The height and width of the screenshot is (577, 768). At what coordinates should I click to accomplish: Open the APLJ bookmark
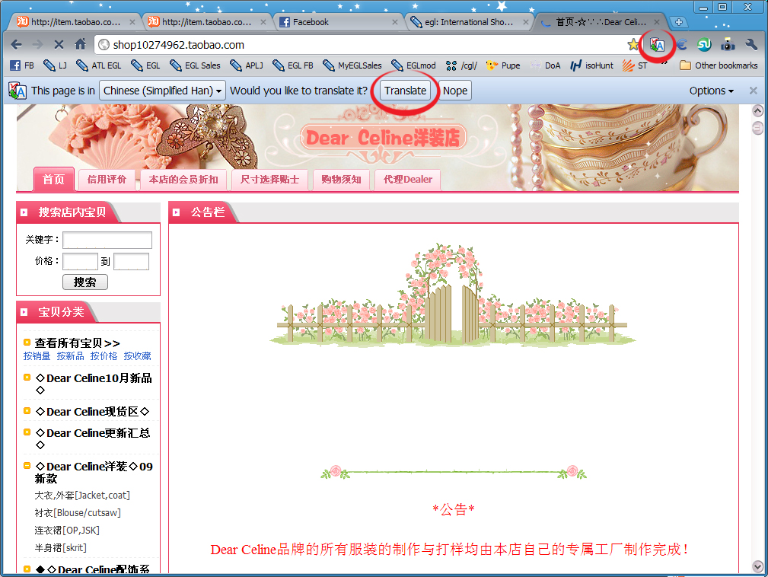click(x=247, y=65)
